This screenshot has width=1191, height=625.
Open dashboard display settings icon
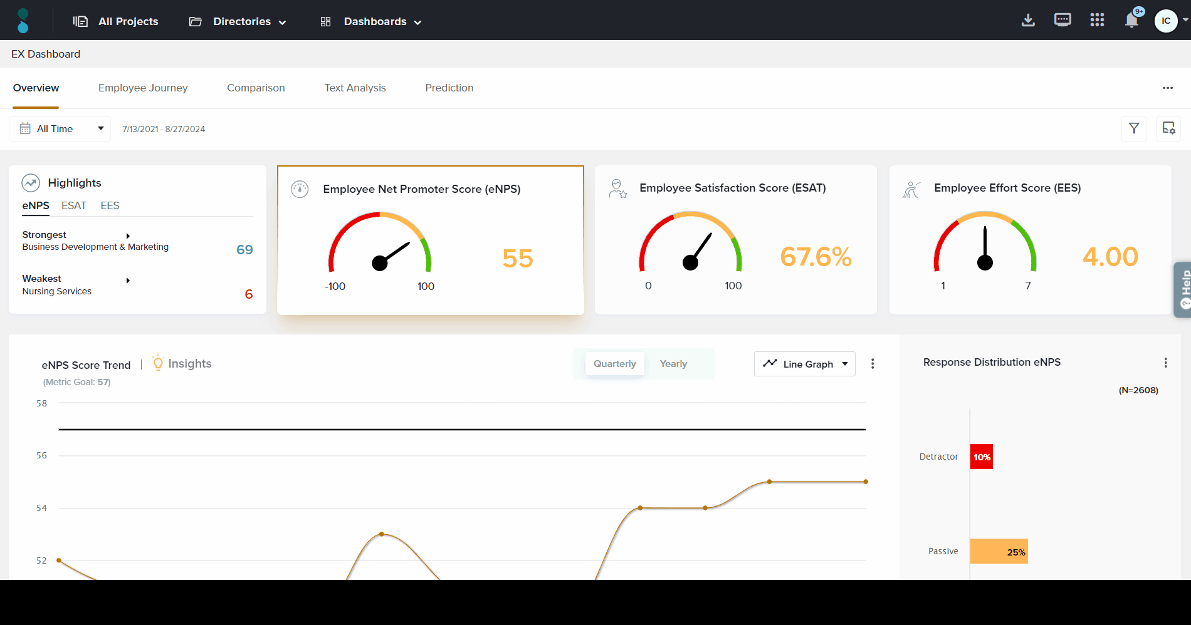pyautogui.click(x=1168, y=128)
